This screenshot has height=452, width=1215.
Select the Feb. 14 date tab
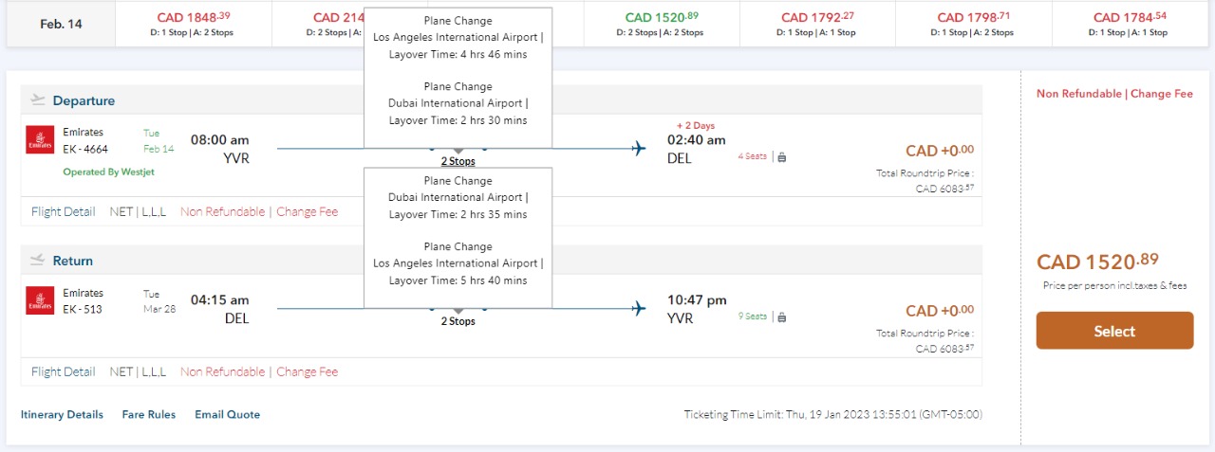[x=61, y=24]
